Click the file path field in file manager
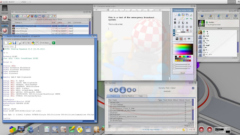 (x=59, y=19)
